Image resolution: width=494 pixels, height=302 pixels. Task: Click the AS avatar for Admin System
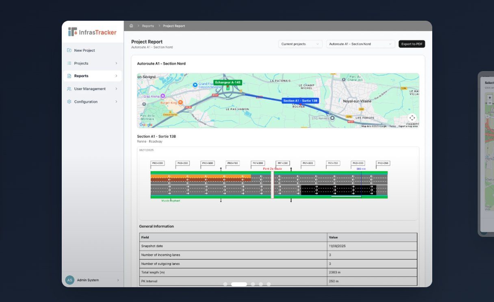(70, 280)
